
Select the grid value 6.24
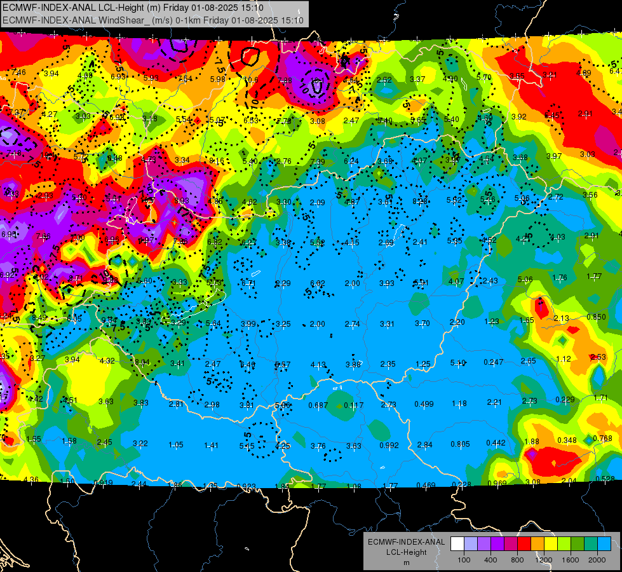(351, 161)
